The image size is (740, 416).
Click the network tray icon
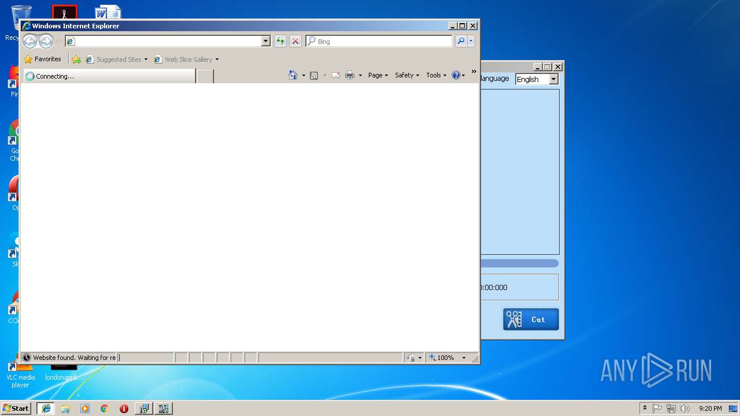click(671, 408)
